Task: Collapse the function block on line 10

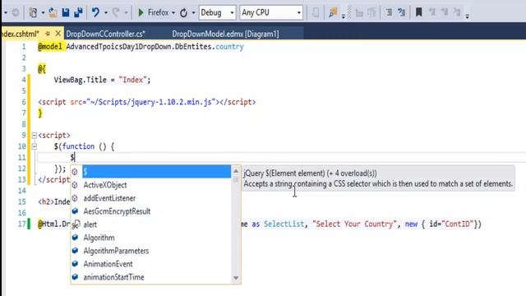Action: point(35,146)
